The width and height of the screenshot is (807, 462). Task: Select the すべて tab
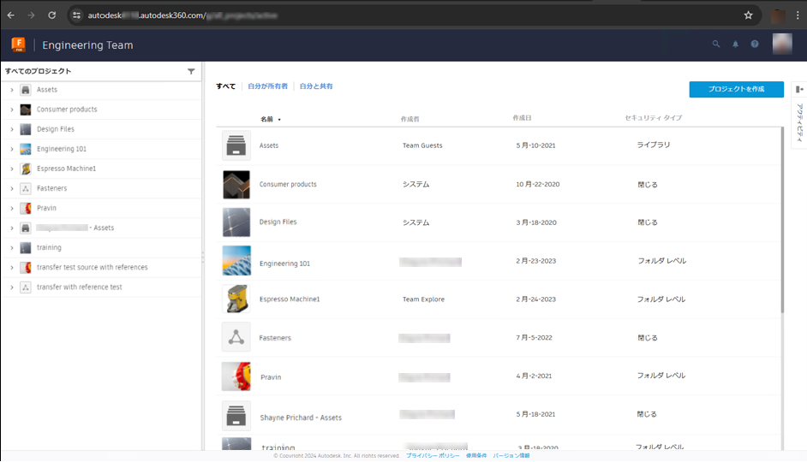pos(225,86)
